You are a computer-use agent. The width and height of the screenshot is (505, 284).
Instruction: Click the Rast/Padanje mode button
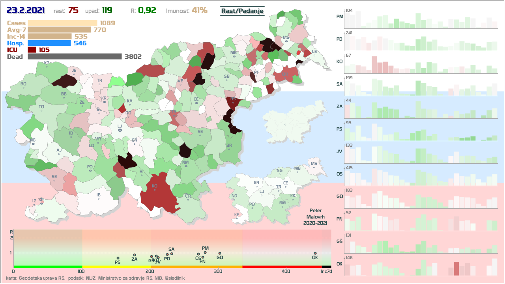click(x=242, y=11)
